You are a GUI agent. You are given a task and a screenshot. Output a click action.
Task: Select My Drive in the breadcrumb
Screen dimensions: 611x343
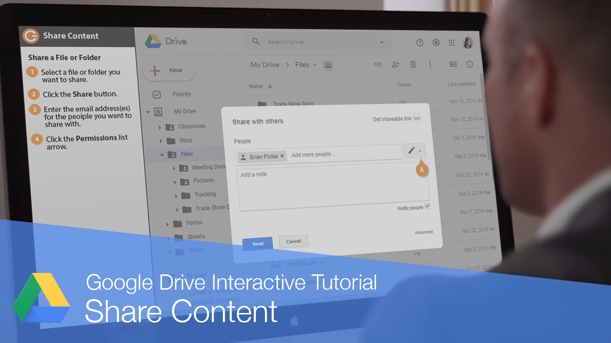click(x=265, y=64)
